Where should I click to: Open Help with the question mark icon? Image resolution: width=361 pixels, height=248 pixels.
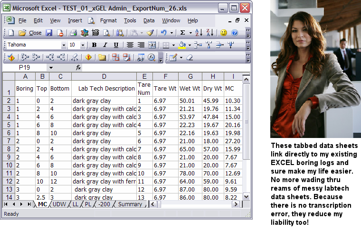234,33
